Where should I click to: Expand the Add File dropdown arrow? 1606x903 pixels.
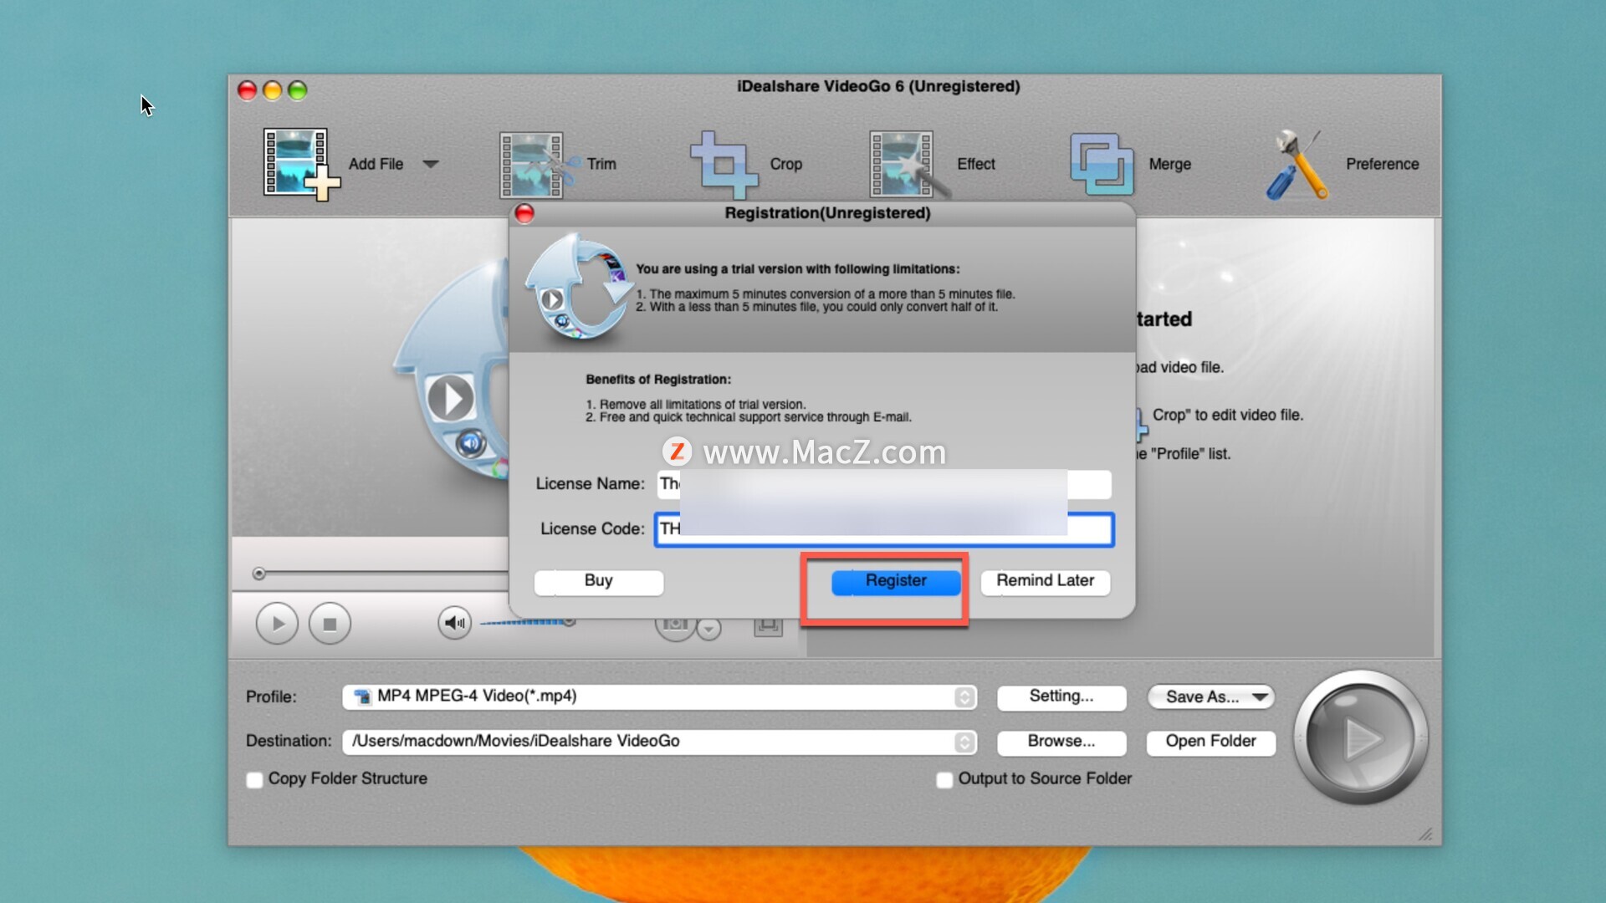coord(431,164)
